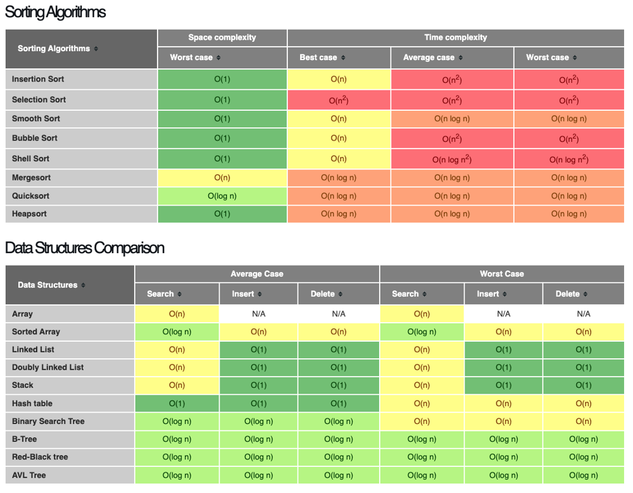Click Best case sort arrows icon
The height and width of the screenshot is (493, 633).
(343, 58)
